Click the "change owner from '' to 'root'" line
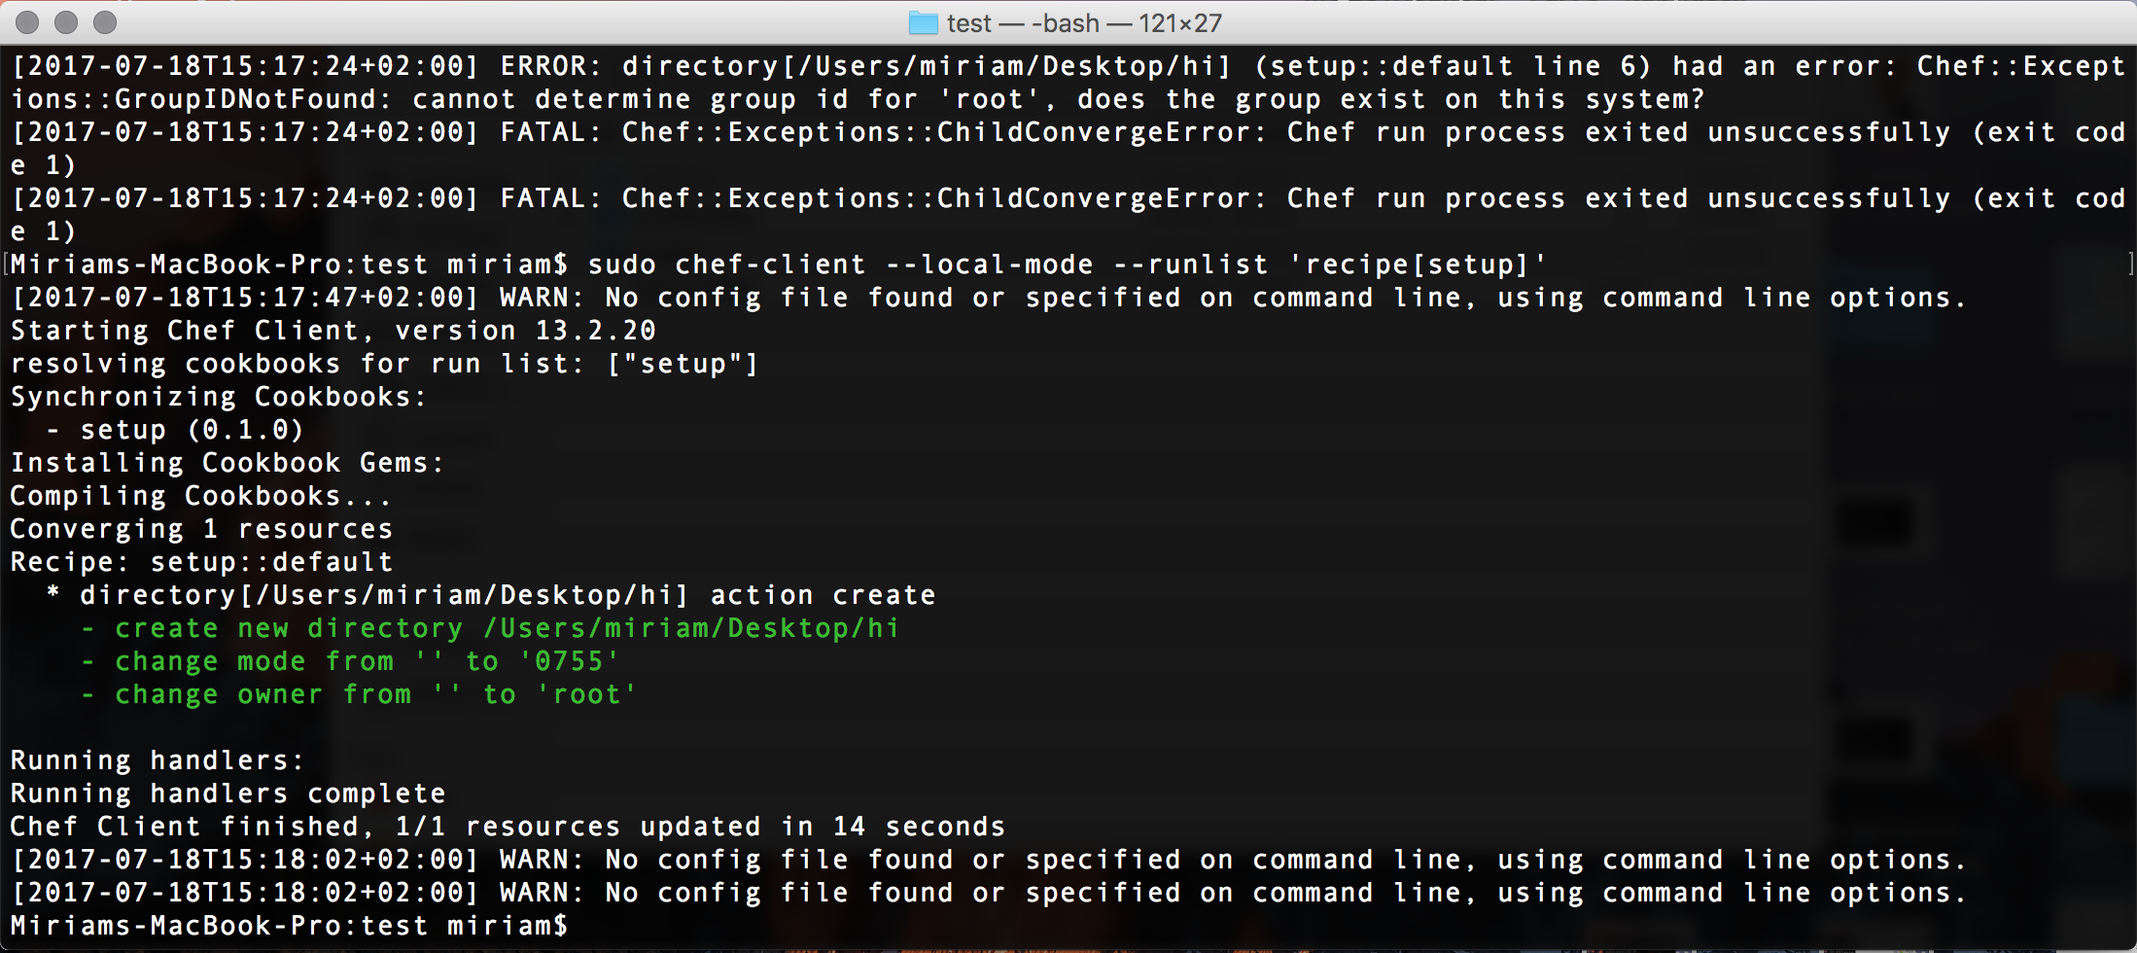The height and width of the screenshot is (953, 2137). [x=359, y=694]
